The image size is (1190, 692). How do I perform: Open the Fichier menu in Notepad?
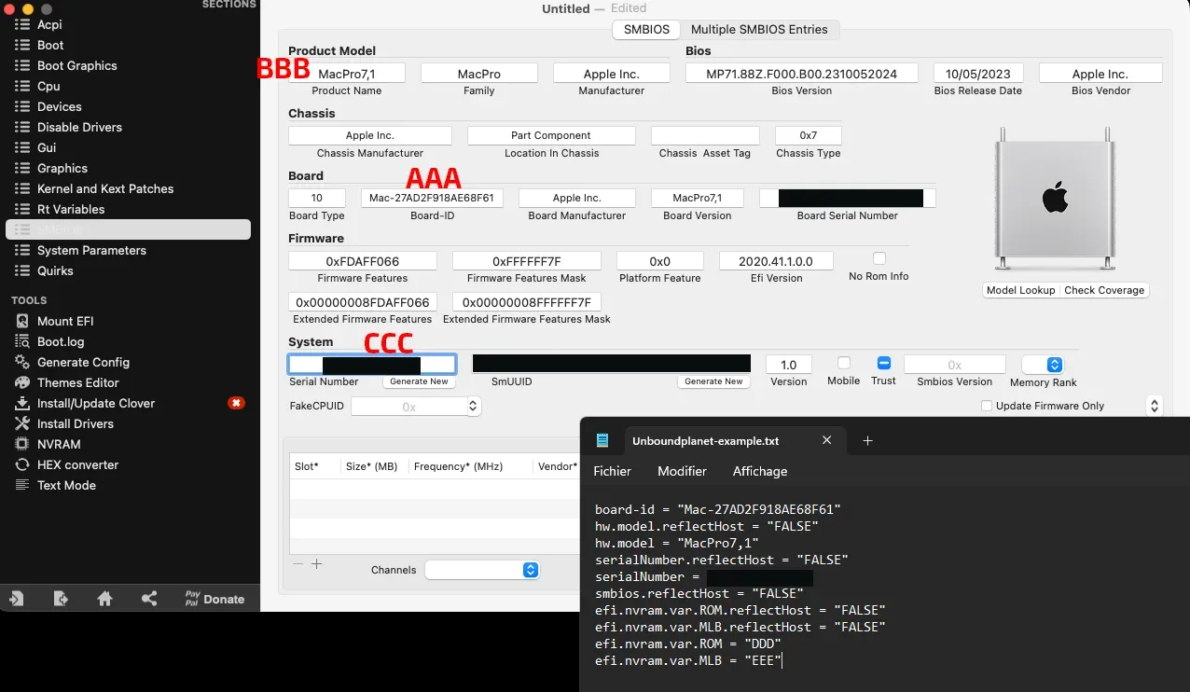[612, 471]
